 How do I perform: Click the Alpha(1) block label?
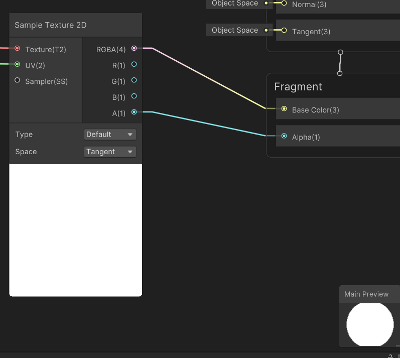click(306, 137)
